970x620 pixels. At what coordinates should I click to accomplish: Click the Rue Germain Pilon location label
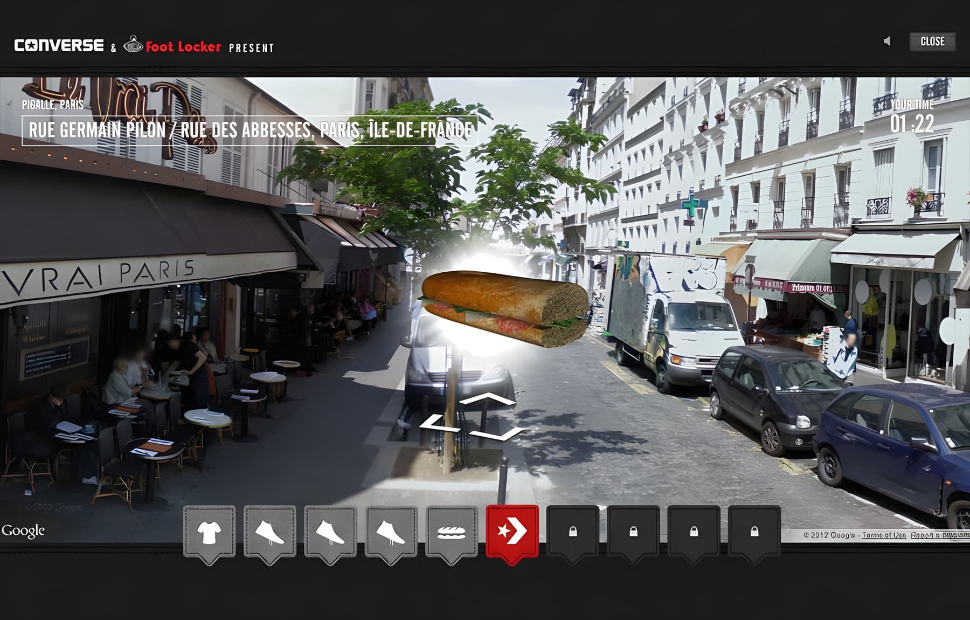click(250, 130)
